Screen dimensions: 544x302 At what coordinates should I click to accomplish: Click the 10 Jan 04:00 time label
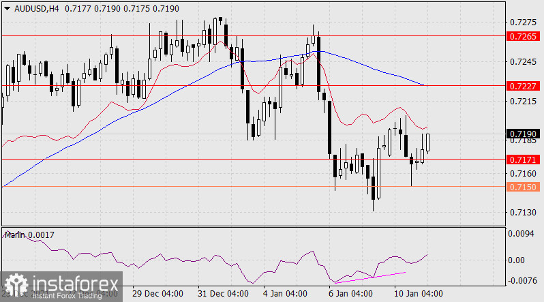tap(417, 294)
